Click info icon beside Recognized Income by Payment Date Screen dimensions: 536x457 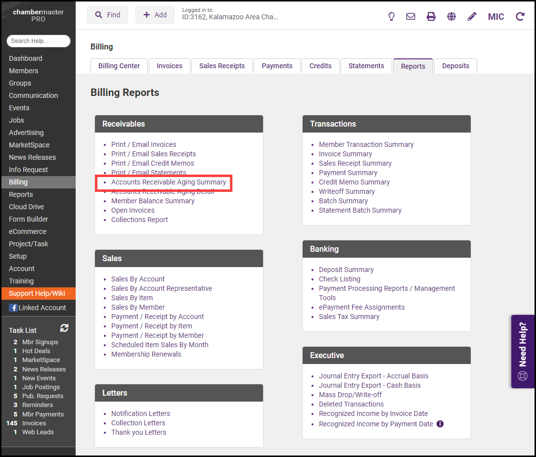coord(440,424)
